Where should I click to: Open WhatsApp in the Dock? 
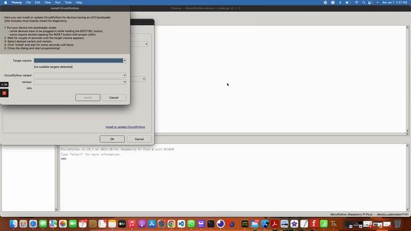(x=191, y=224)
